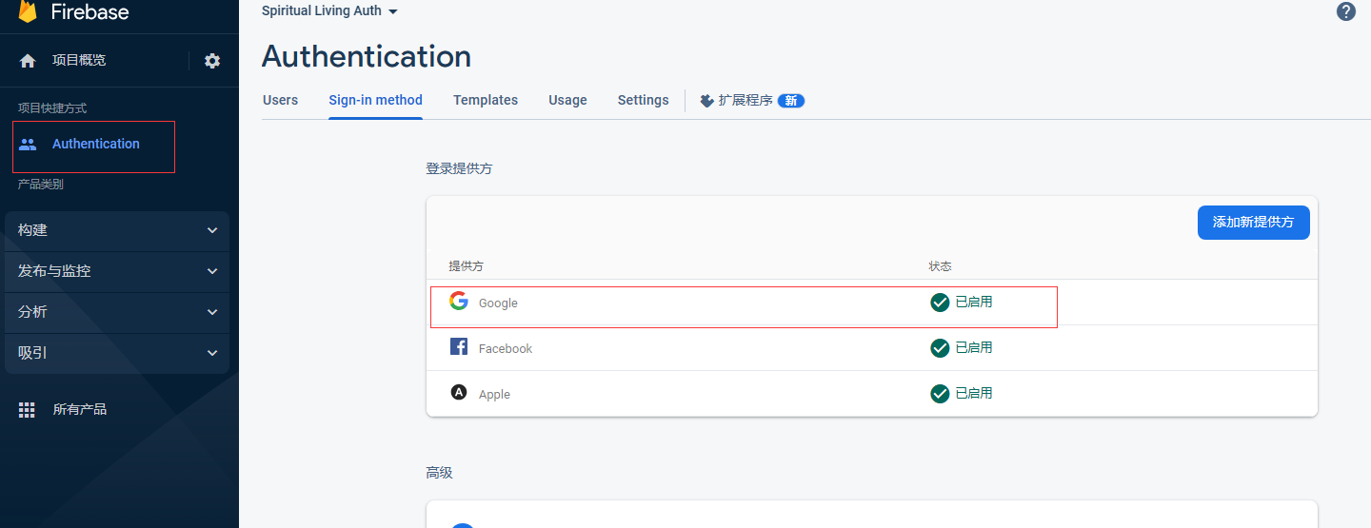Click the 添加新提供方 button
This screenshot has width=1371, height=528.
[x=1253, y=223]
